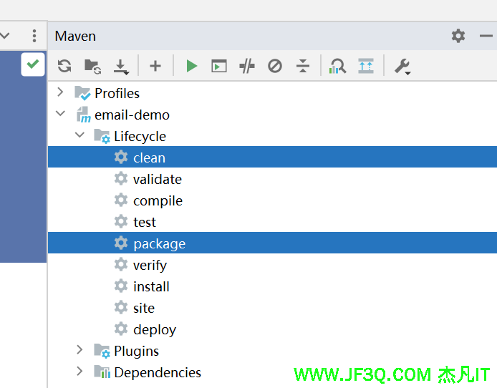Viewport: 497px width, 388px height.
Task: Open Maven panel gear options
Action: pos(458,36)
